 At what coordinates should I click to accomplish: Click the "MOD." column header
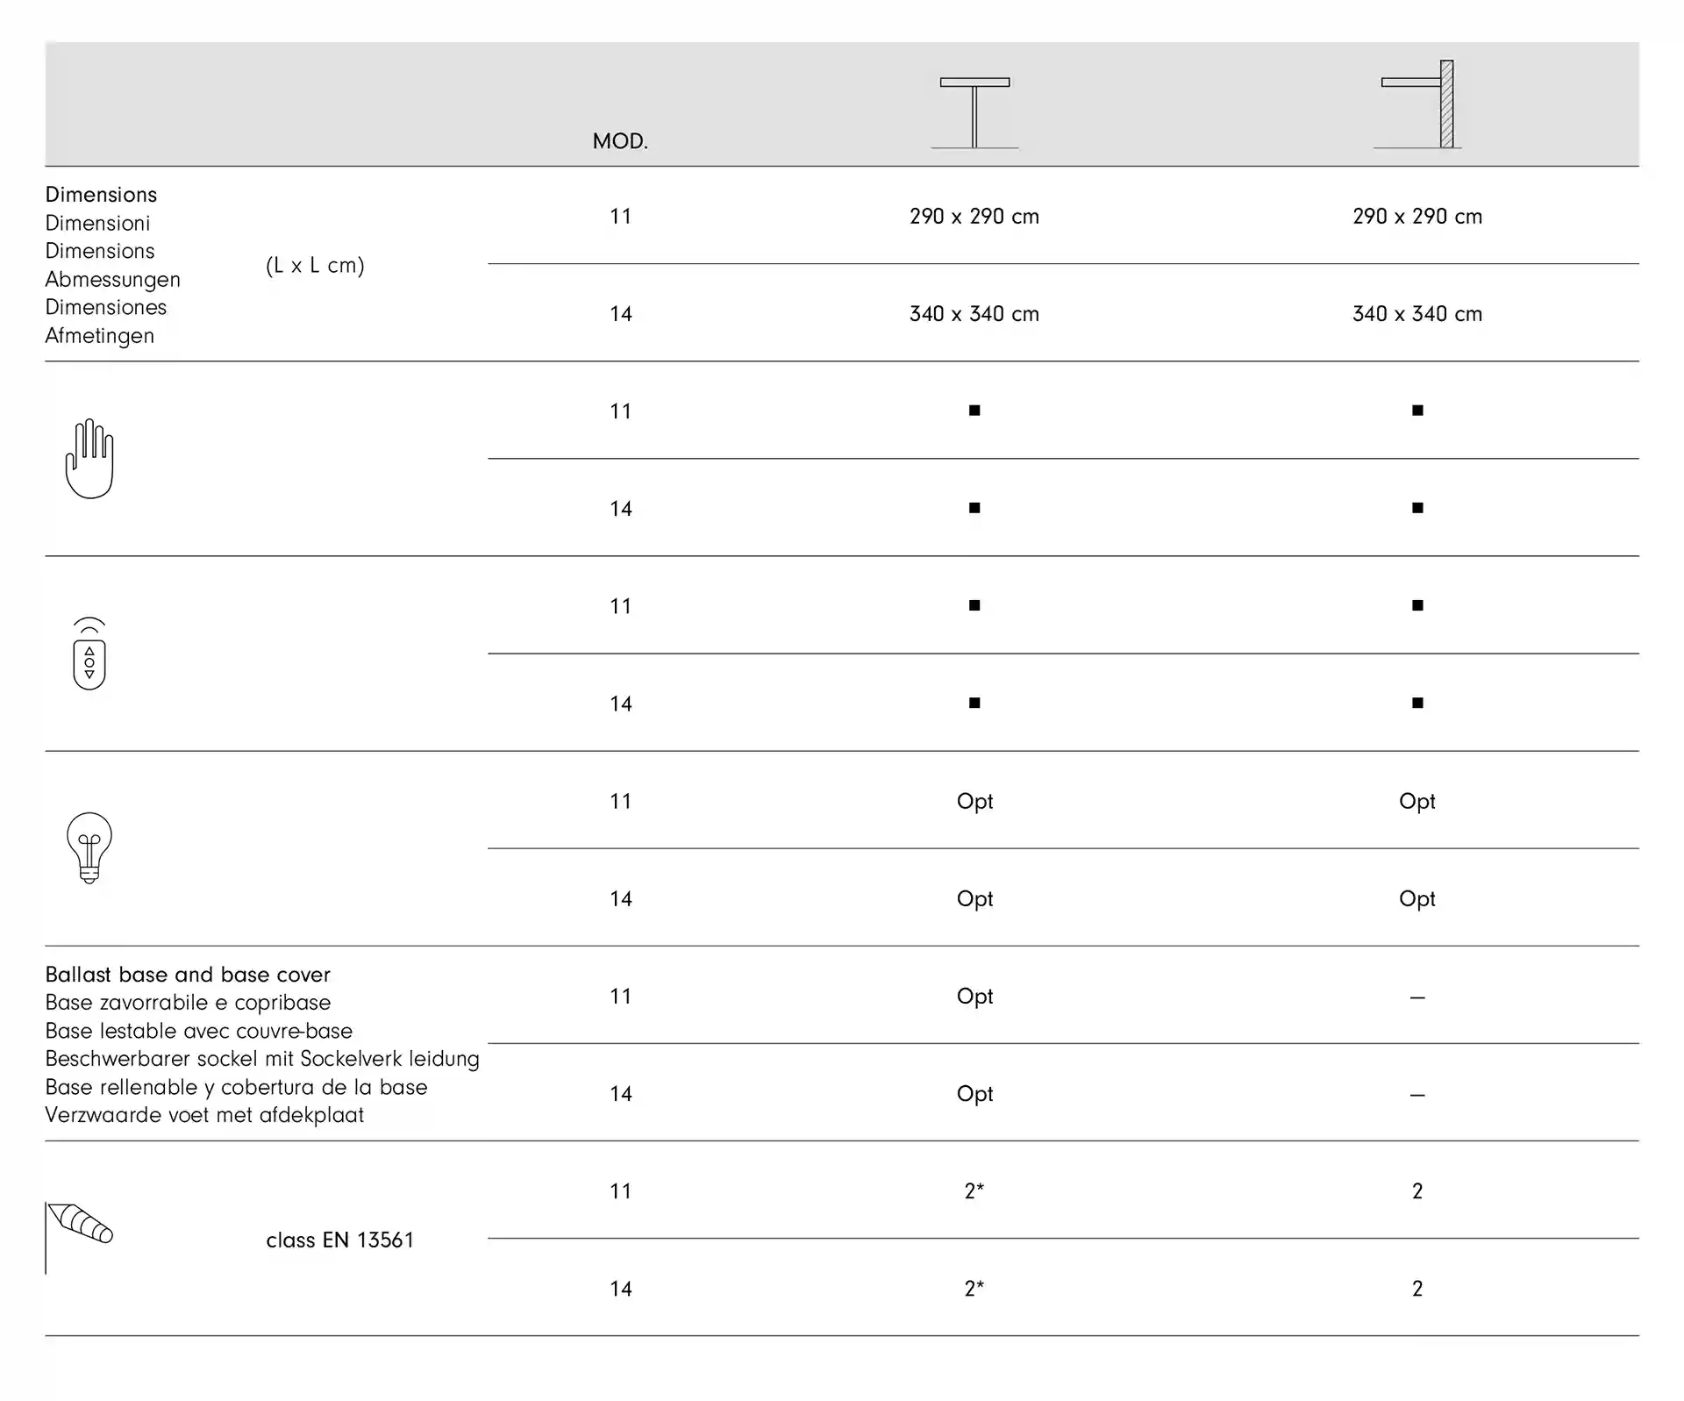(x=620, y=141)
